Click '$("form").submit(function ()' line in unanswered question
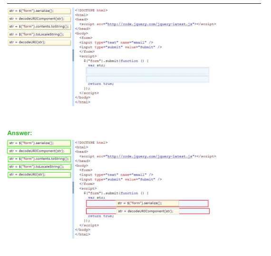Viewport: 271px width, 256px height. click(116, 61)
